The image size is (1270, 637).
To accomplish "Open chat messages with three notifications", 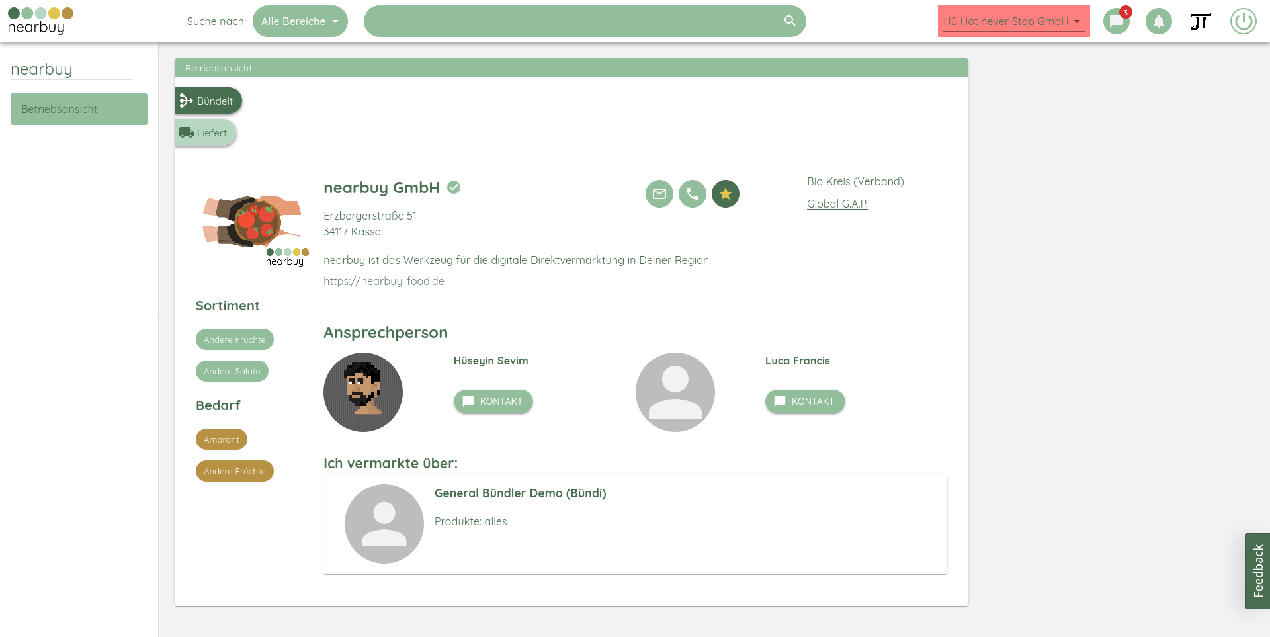I will pos(1117,21).
